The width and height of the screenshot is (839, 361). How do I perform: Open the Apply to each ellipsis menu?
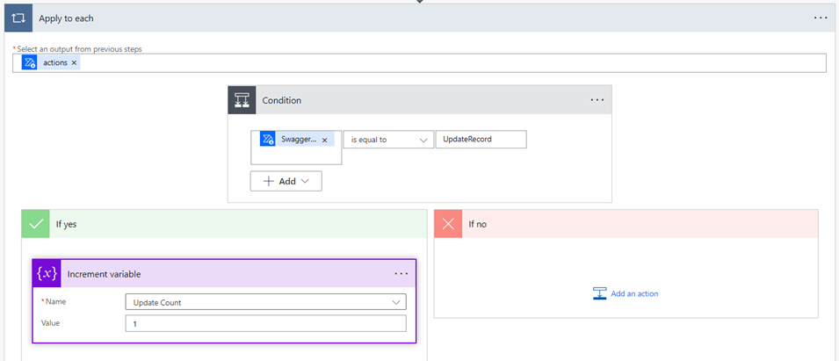click(820, 18)
